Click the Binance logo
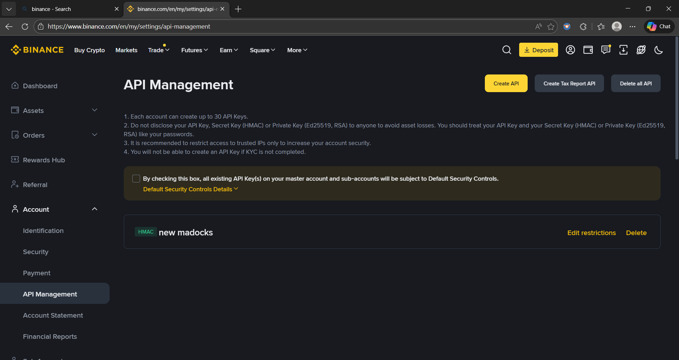 [x=37, y=50]
